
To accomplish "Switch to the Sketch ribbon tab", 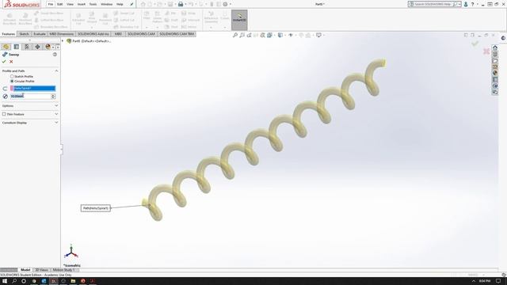I will pyautogui.click(x=24, y=34).
